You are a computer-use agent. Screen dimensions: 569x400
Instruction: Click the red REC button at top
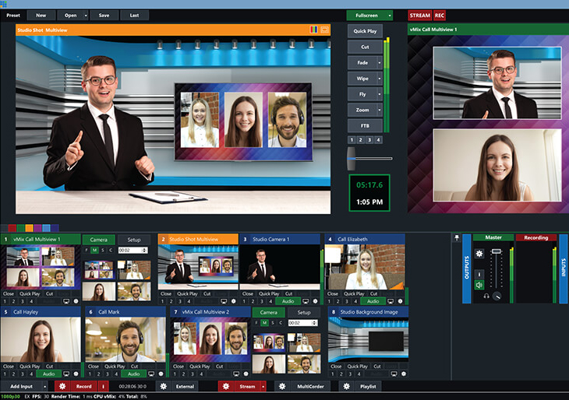pyautogui.click(x=440, y=16)
